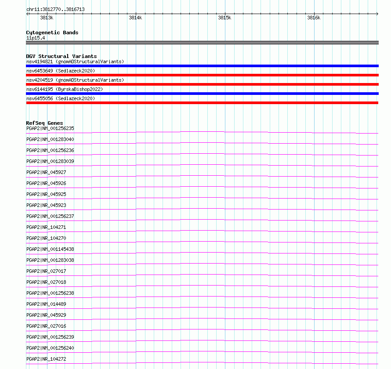Open transcript PGAP2|NM_001256235
Viewport: 391px width, 369px height.
[x=50, y=128]
